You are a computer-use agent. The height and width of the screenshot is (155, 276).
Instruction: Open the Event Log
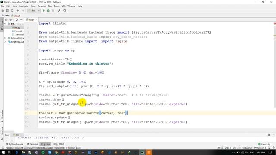coord(264,144)
